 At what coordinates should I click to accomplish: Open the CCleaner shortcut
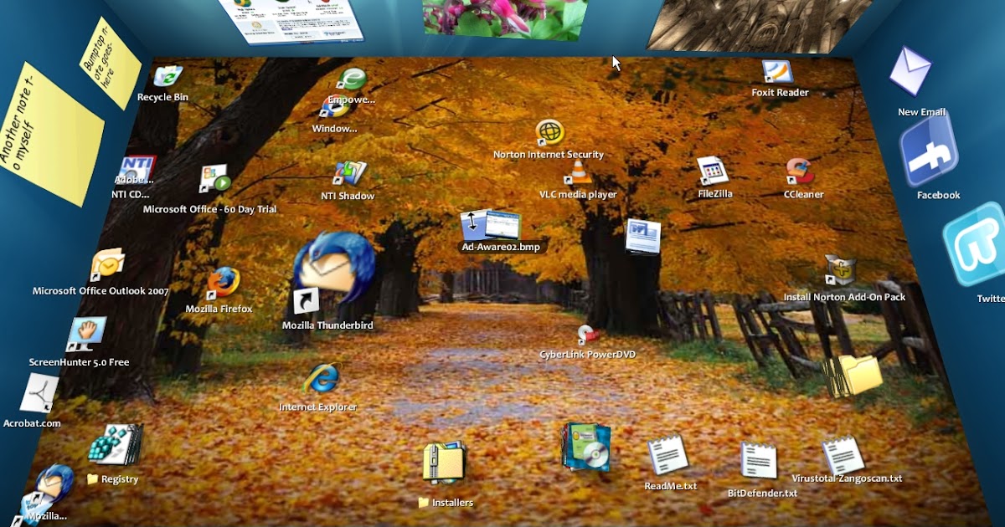[x=800, y=172]
